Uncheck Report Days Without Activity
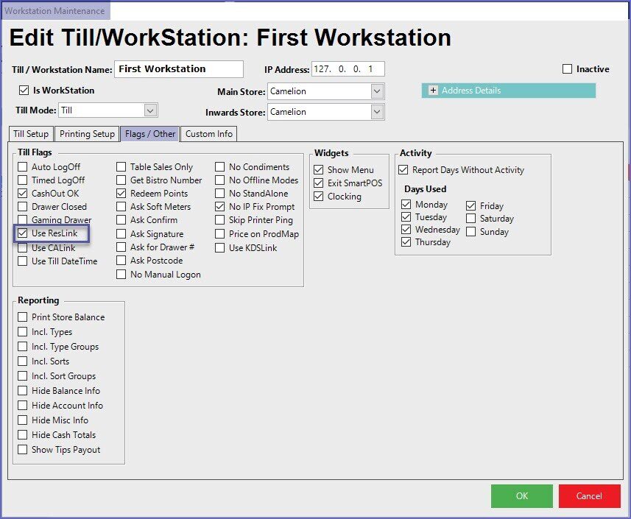The width and height of the screenshot is (631, 519). point(403,170)
